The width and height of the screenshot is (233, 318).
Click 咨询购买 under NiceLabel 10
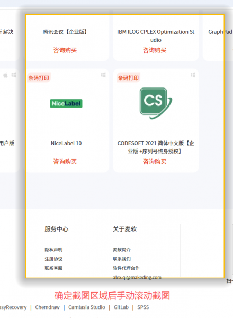65,162
